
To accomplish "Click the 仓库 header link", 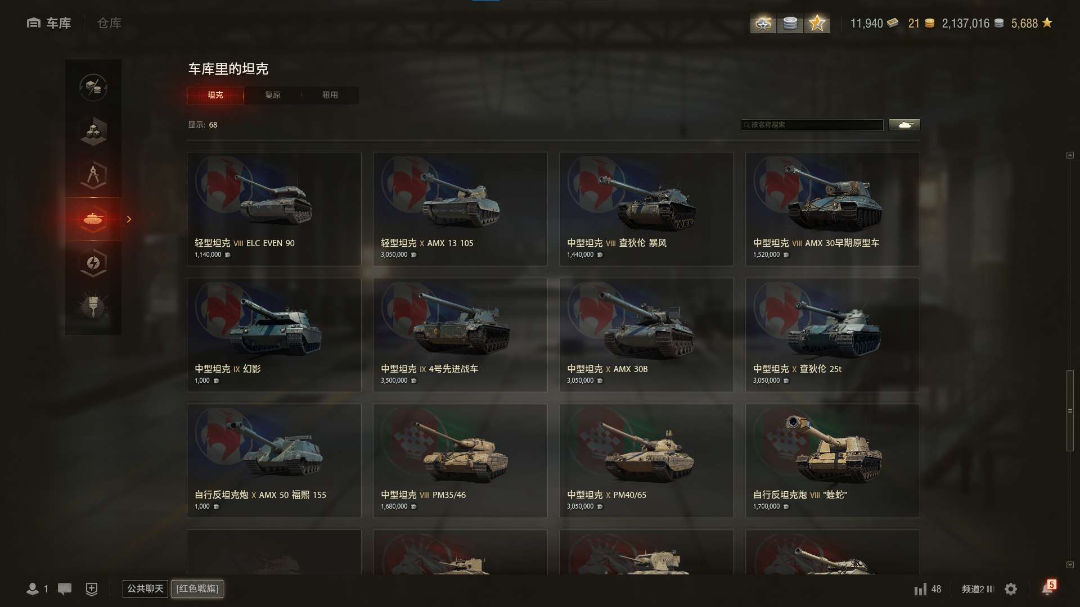I will click(109, 23).
